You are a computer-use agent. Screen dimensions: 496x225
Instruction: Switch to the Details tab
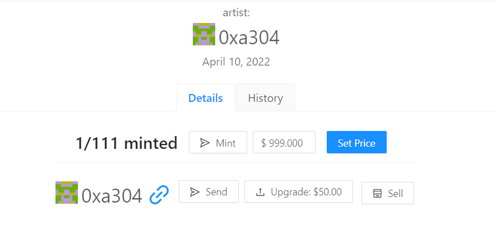pos(206,98)
